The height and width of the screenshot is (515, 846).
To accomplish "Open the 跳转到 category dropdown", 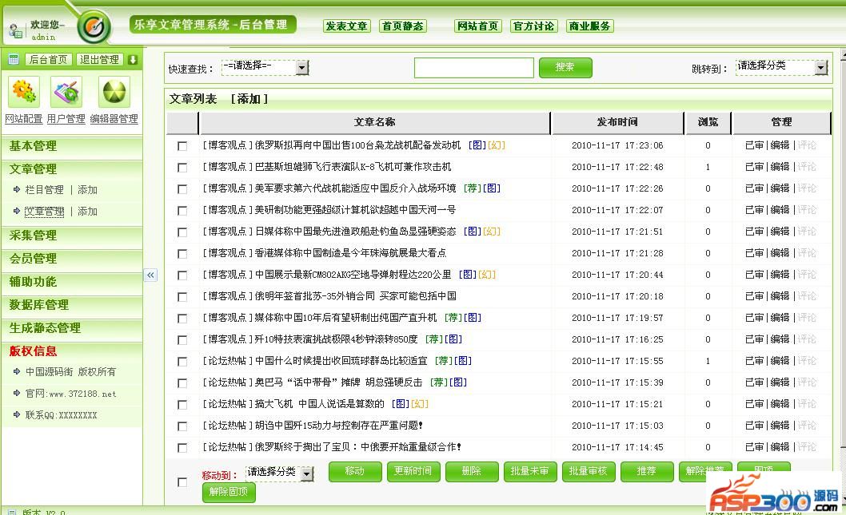I will tap(781, 67).
